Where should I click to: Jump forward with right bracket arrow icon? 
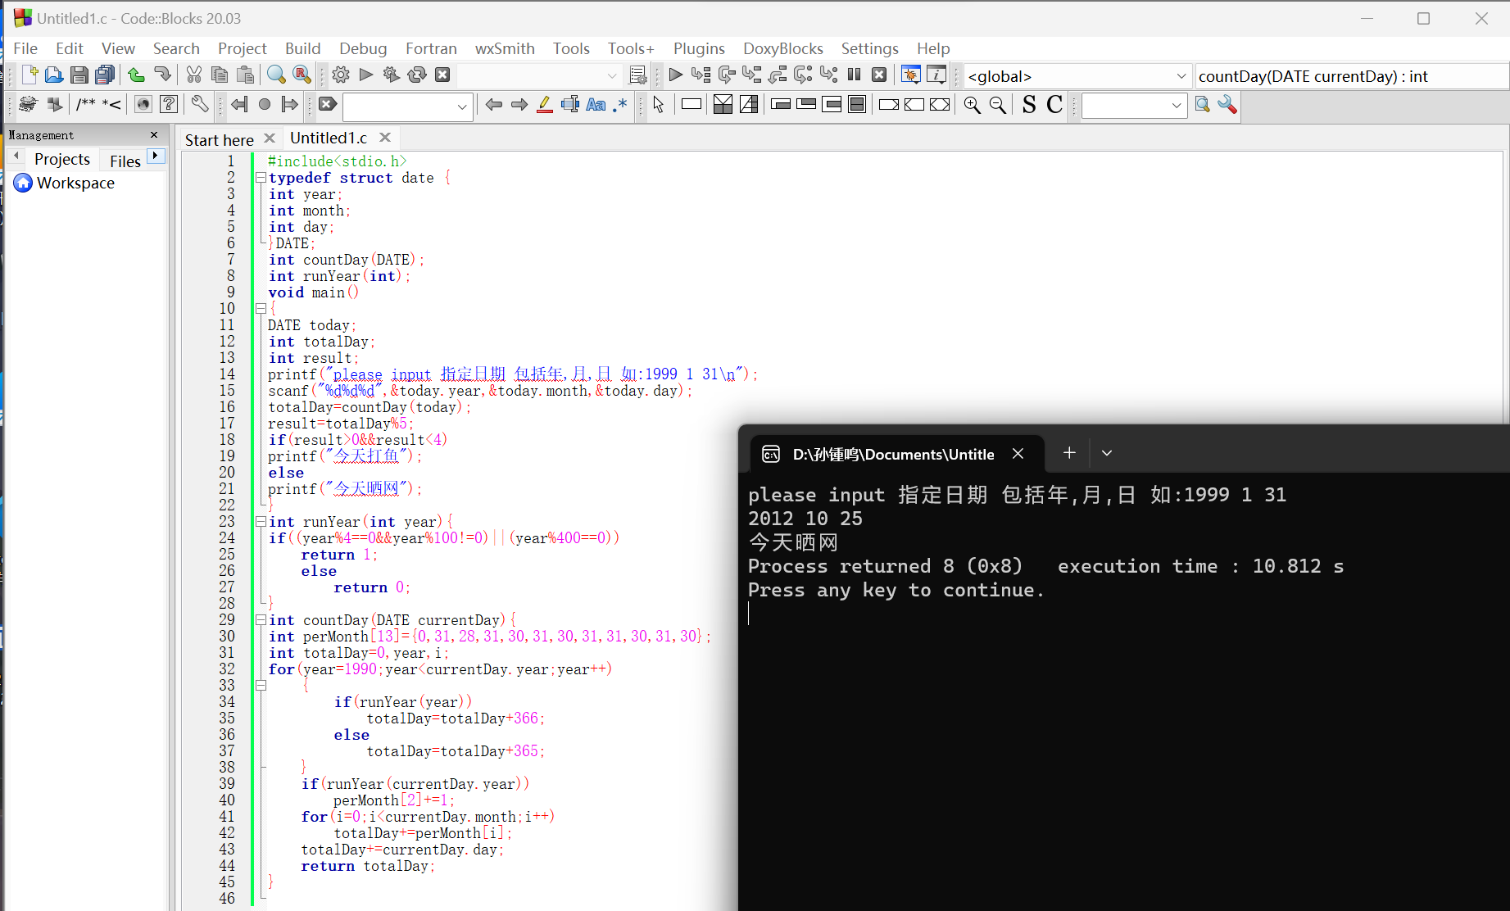click(290, 104)
